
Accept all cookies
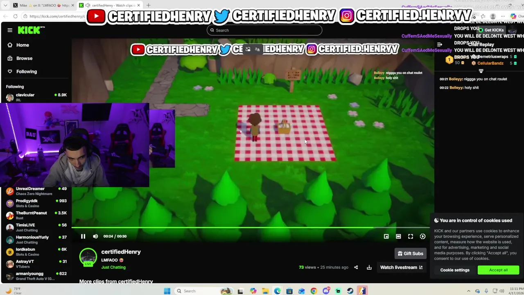tap(498, 270)
